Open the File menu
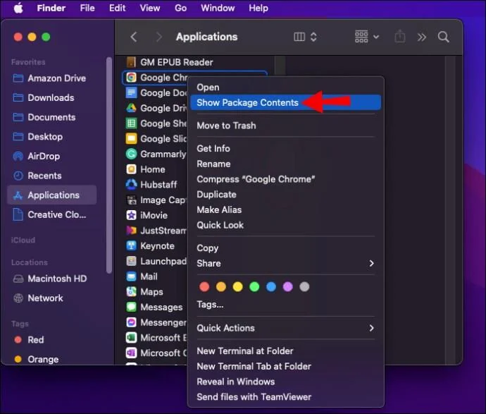Image resolution: width=486 pixels, height=414 pixels. pos(87,8)
